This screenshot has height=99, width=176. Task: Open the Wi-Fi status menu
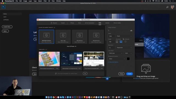[x=153, y=1]
